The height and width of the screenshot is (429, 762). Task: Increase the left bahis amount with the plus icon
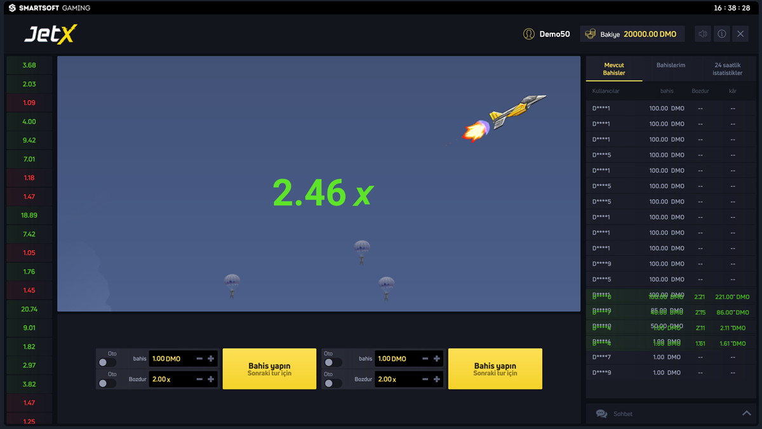[210, 358]
